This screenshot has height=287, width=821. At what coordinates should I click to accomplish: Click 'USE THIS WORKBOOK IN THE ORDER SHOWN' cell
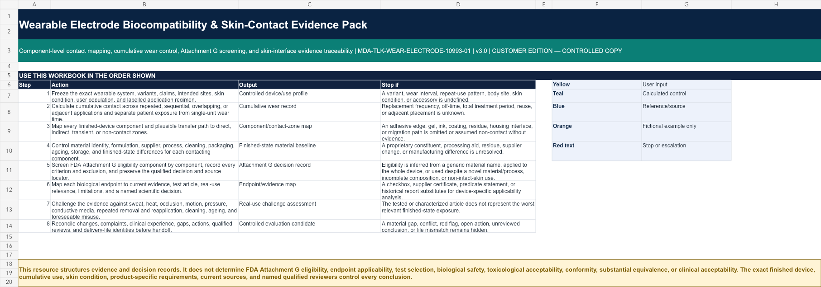coord(419,75)
